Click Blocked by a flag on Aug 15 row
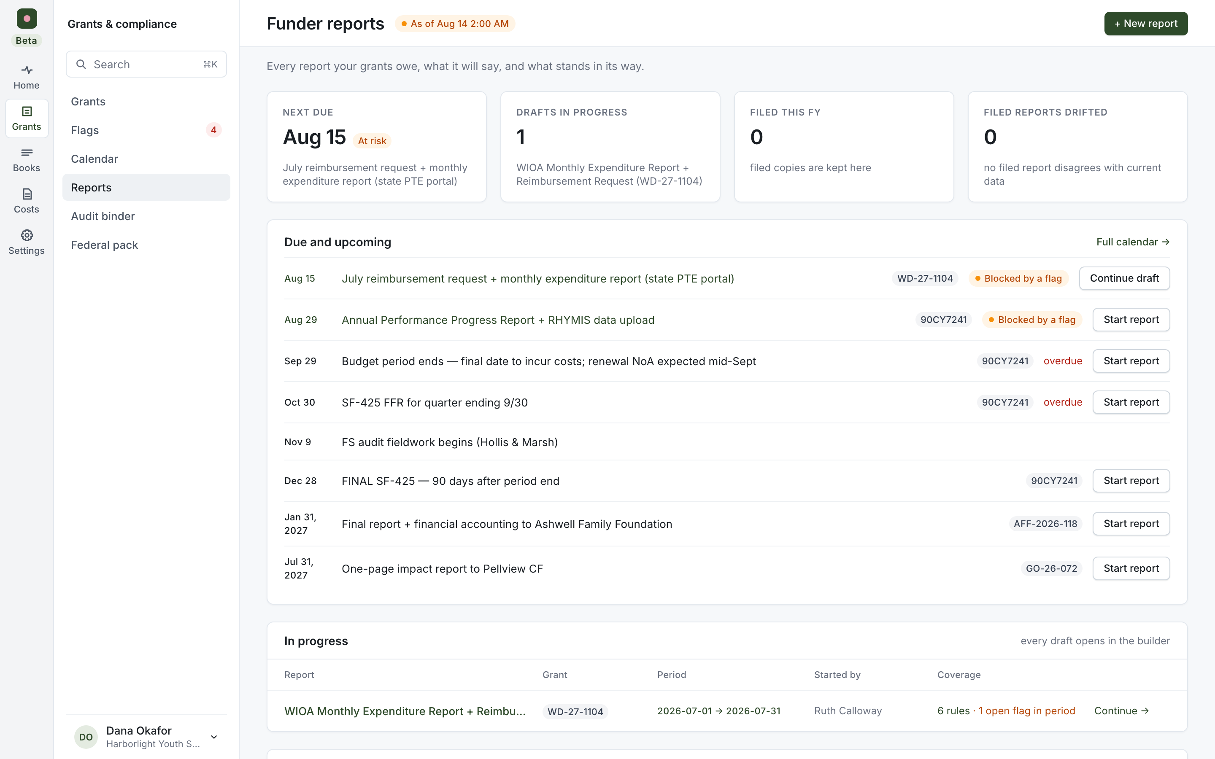Viewport: 1215px width, 759px height. 1018,278
